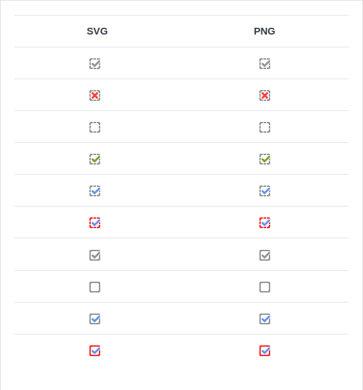Click the solid red box blue check under PNG
The height and width of the screenshot is (390, 363).
(265, 351)
